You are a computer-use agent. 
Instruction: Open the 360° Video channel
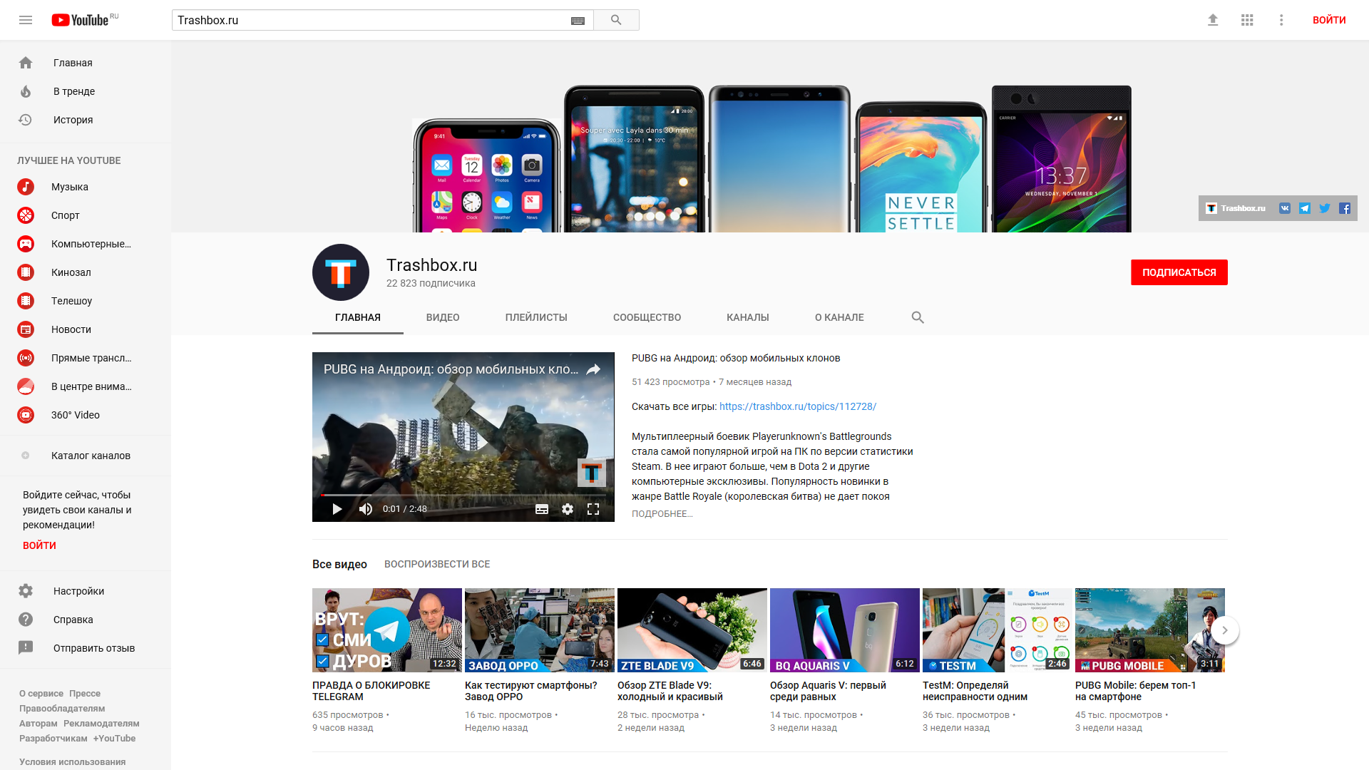[86, 415]
